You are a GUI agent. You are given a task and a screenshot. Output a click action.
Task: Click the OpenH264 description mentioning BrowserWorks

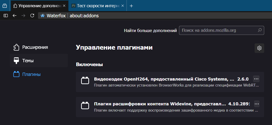176,85
